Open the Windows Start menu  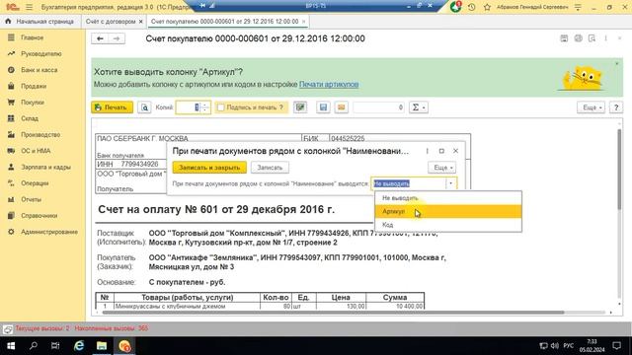pos(11,346)
